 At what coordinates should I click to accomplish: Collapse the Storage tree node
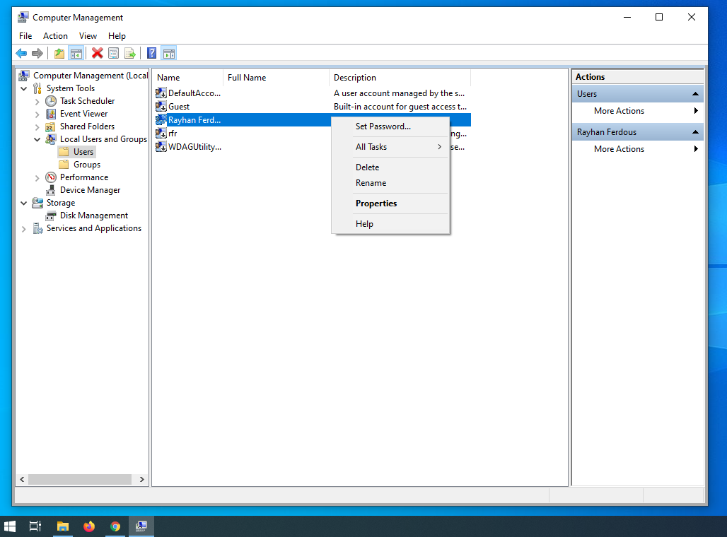pyautogui.click(x=24, y=203)
